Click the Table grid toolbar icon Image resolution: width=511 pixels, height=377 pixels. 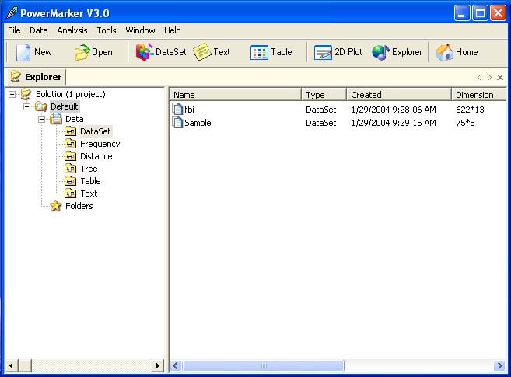[259, 52]
